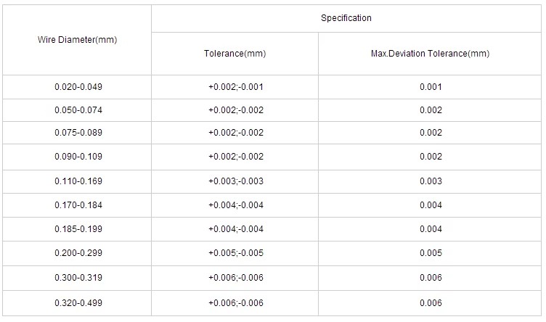Select the +0.003;-0.003 tolerance cell
The height and width of the screenshot is (322, 546).
[x=235, y=181]
